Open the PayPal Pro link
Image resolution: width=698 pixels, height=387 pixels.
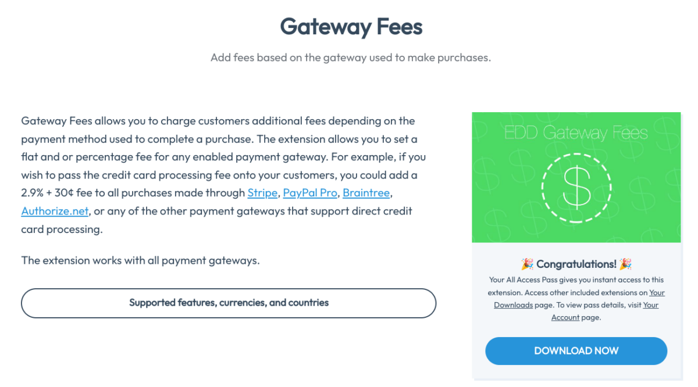click(x=310, y=192)
